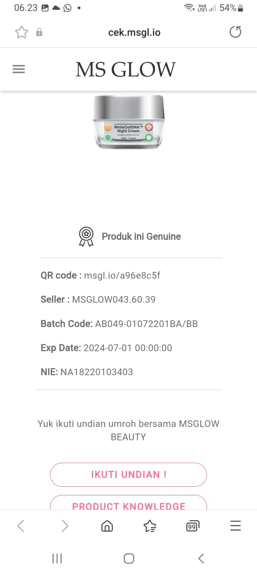Tap the Night Cream product image
257x574 pixels.
click(x=128, y=122)
